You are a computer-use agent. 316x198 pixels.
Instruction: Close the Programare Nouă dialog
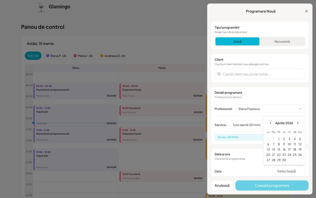(x=306, y=11)
